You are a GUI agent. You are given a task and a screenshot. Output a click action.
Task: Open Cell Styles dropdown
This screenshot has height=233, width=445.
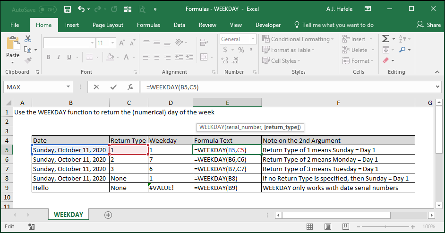281,61
